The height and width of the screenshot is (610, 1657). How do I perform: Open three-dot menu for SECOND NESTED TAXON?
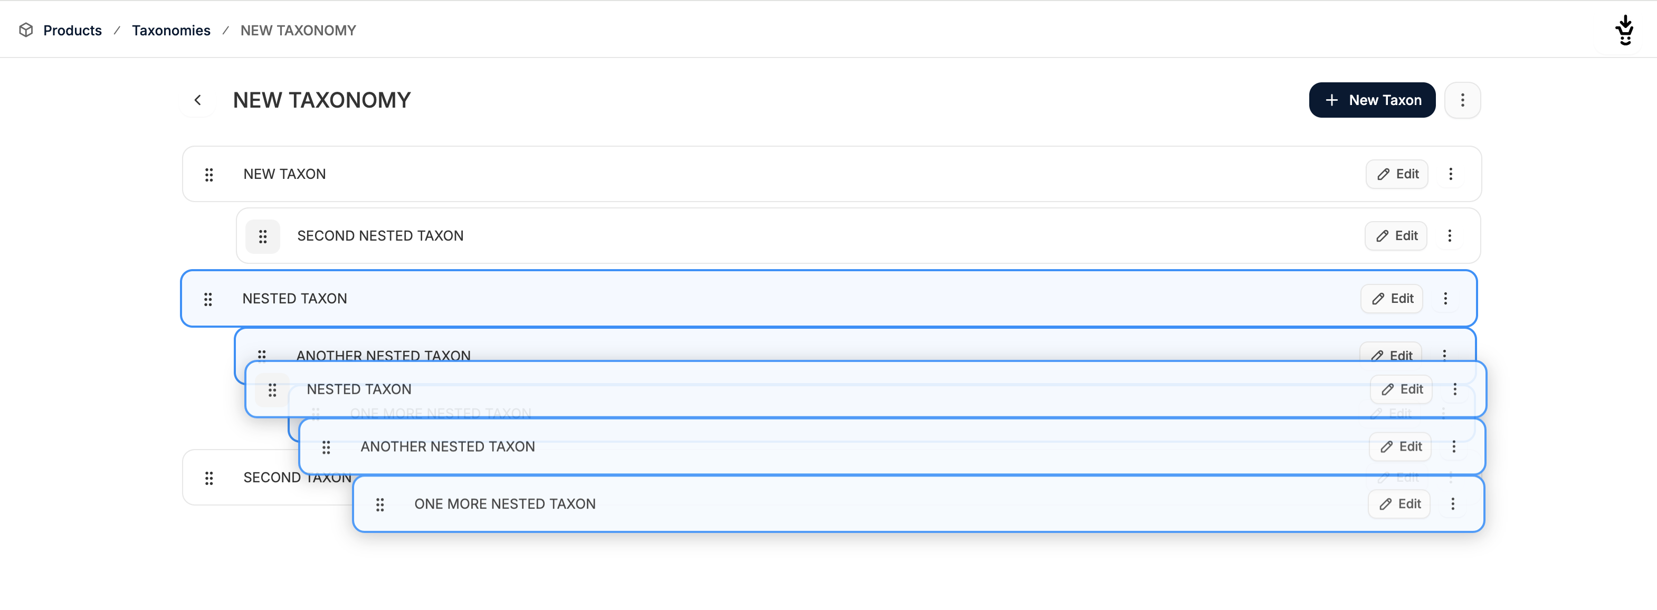click(x=1449, y=236)
